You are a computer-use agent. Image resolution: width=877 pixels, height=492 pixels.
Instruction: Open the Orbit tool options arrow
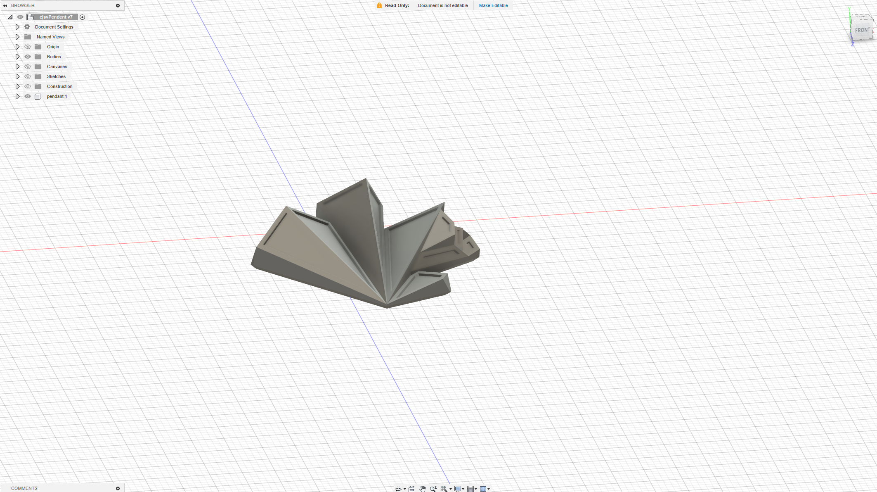(405, 489)
